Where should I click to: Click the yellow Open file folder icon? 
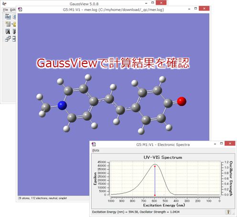click(14, 24)
